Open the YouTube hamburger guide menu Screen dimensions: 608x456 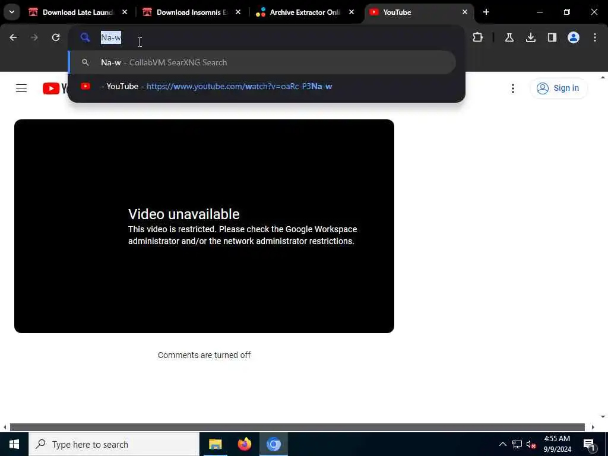21,88
